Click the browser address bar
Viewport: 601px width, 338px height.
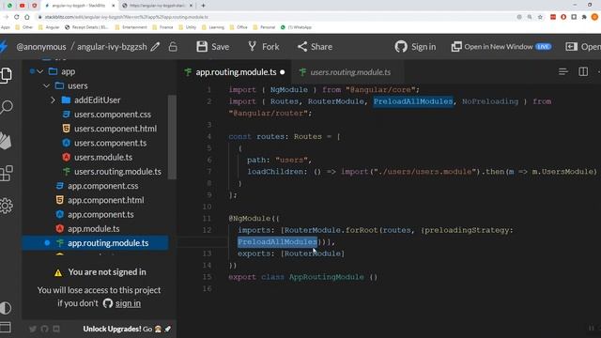tap(276, 17)
